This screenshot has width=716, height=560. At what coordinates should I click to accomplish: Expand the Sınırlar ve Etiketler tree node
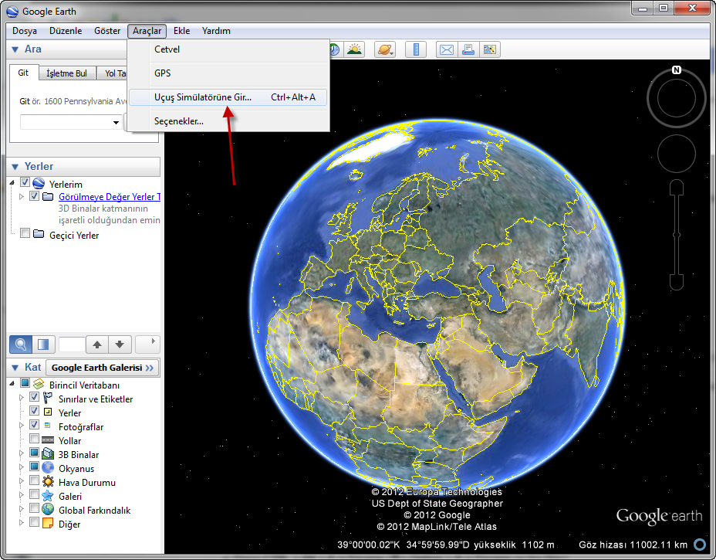[x=22, y=399]
